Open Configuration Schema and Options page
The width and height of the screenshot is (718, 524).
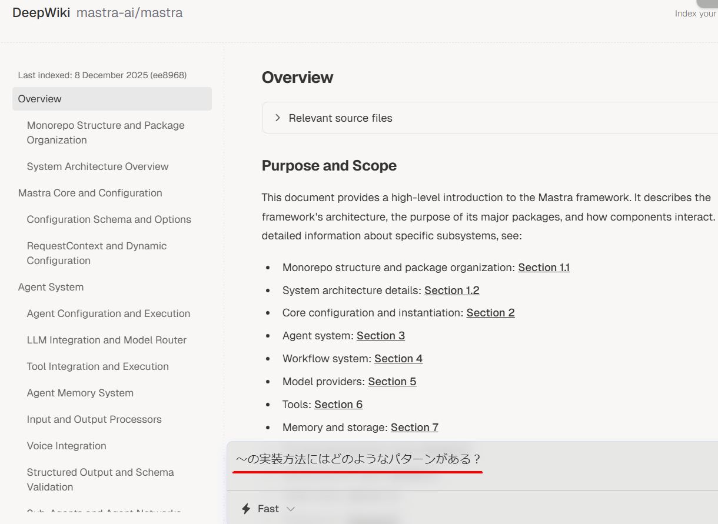(109, 219)
